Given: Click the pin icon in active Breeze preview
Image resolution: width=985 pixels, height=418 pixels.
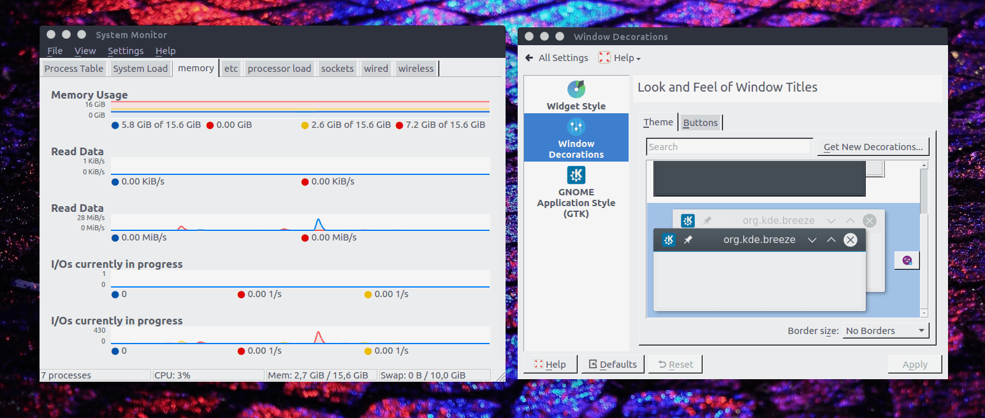Looking at the screenshot, I should [x=688, y=240].
